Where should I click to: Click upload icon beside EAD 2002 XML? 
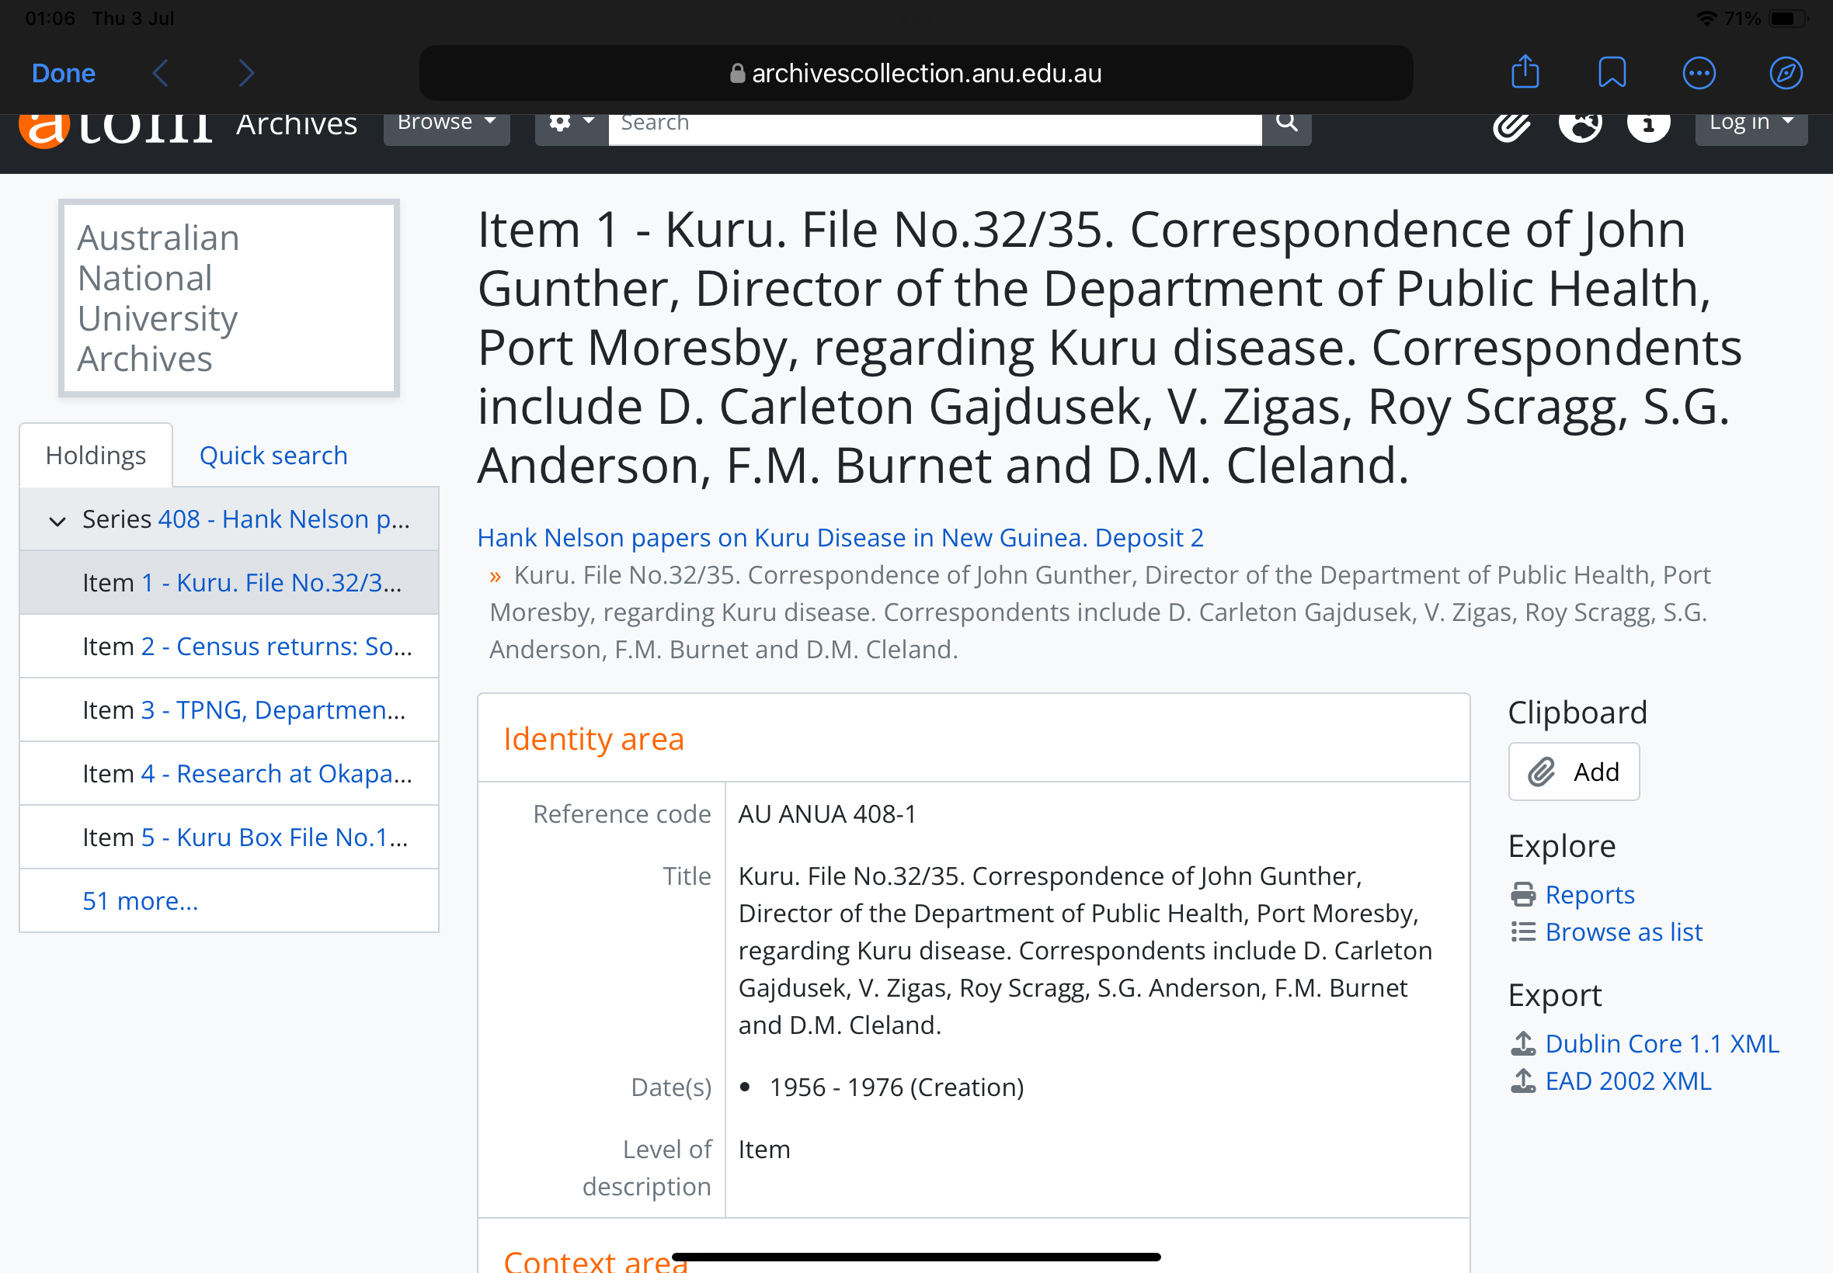[1522, 1080]
